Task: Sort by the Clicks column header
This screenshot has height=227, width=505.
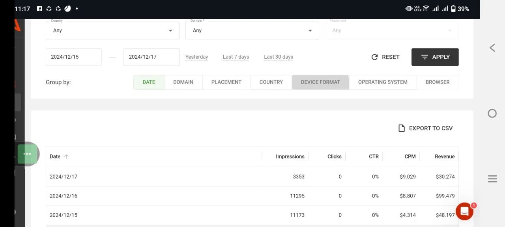Action: pyautogui.click(x=335, y=156)
